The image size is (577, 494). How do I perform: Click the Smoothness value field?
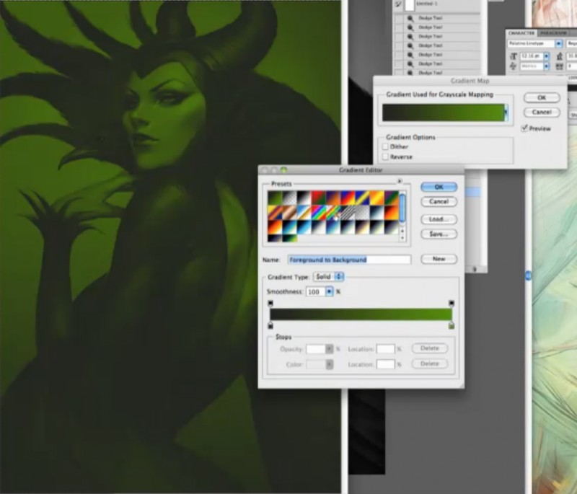pyautogui.click(x=315, y=291)
